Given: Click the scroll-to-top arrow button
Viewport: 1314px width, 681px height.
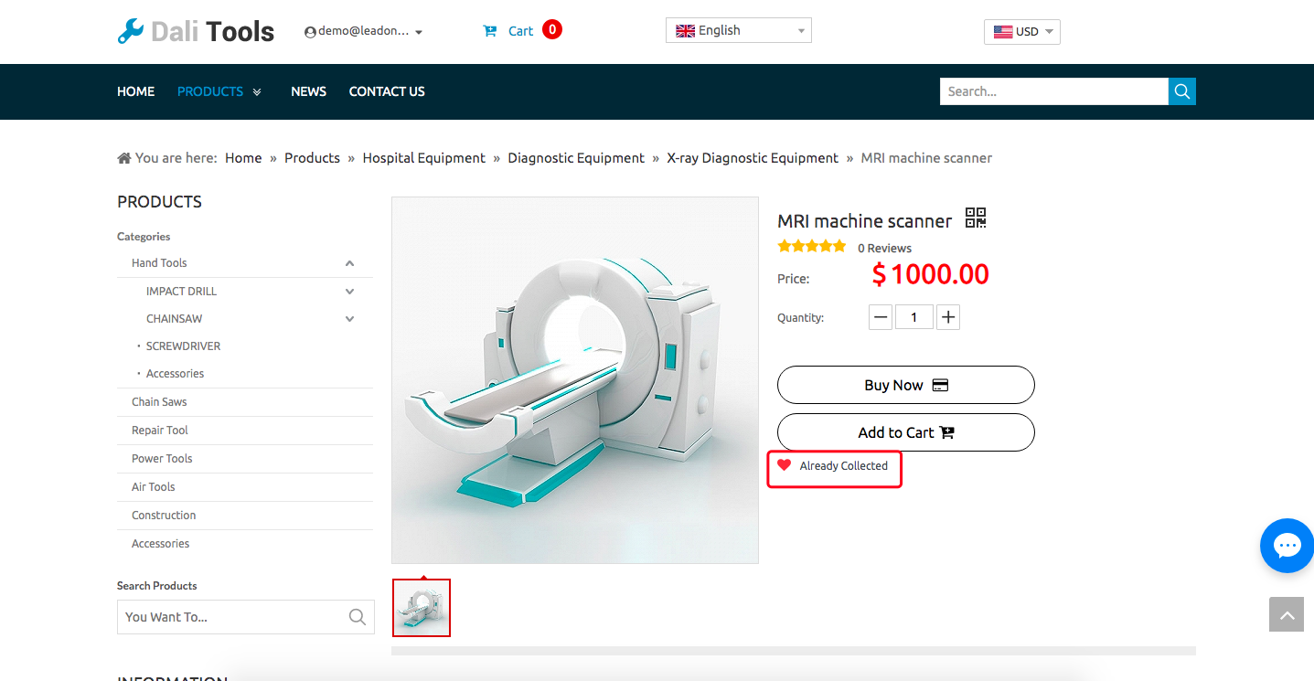Looking at the screenshot, I should tap(1286, 615).
